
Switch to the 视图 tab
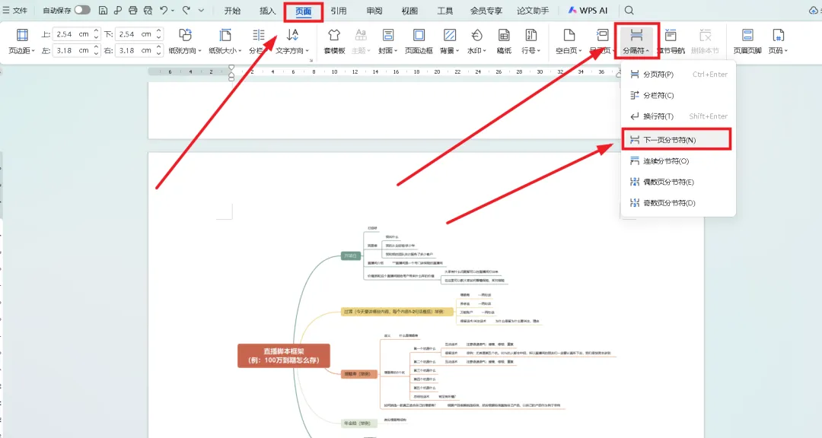[409, 11]
